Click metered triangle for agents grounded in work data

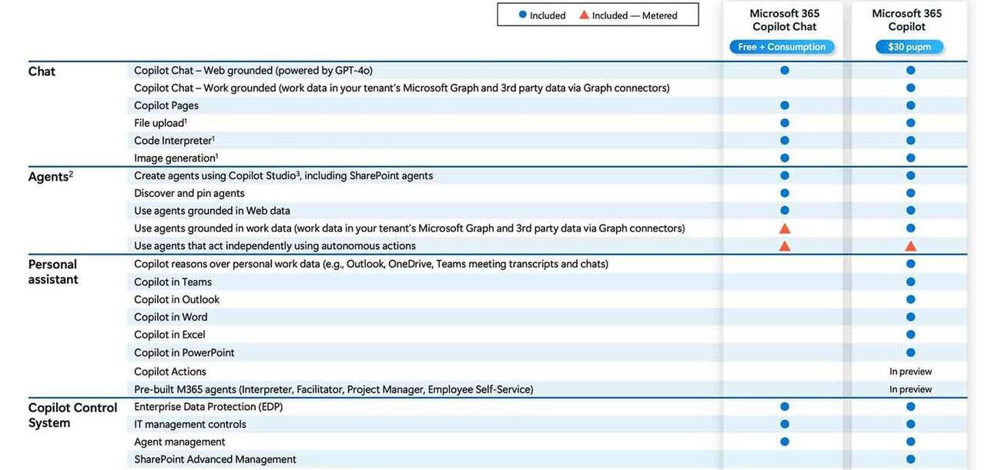(x=785, y=228)
